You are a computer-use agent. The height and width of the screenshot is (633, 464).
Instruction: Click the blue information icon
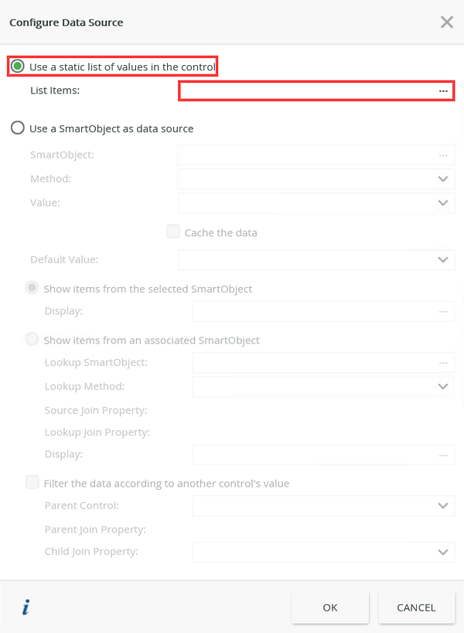[26, 607]
